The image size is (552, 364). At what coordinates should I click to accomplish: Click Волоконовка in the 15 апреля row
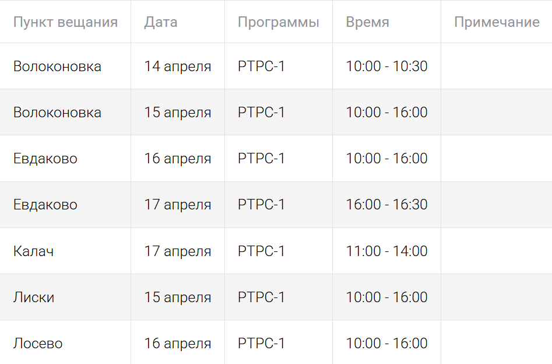click(57, 113)
